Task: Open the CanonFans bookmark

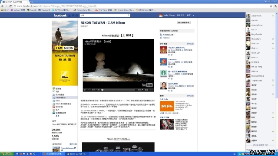Action: [x=83, y=10]
